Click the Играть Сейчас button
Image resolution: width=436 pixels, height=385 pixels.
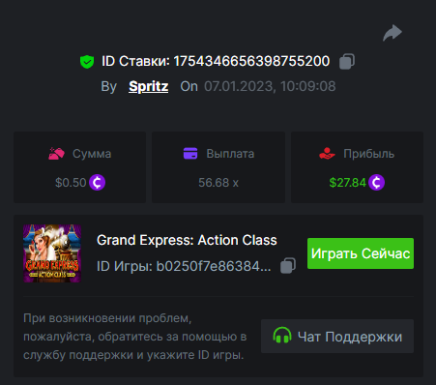[361, 253]
